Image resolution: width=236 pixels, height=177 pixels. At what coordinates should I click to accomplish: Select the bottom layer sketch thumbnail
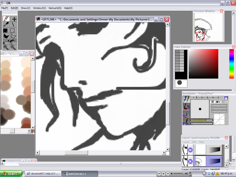coord(200,161)
